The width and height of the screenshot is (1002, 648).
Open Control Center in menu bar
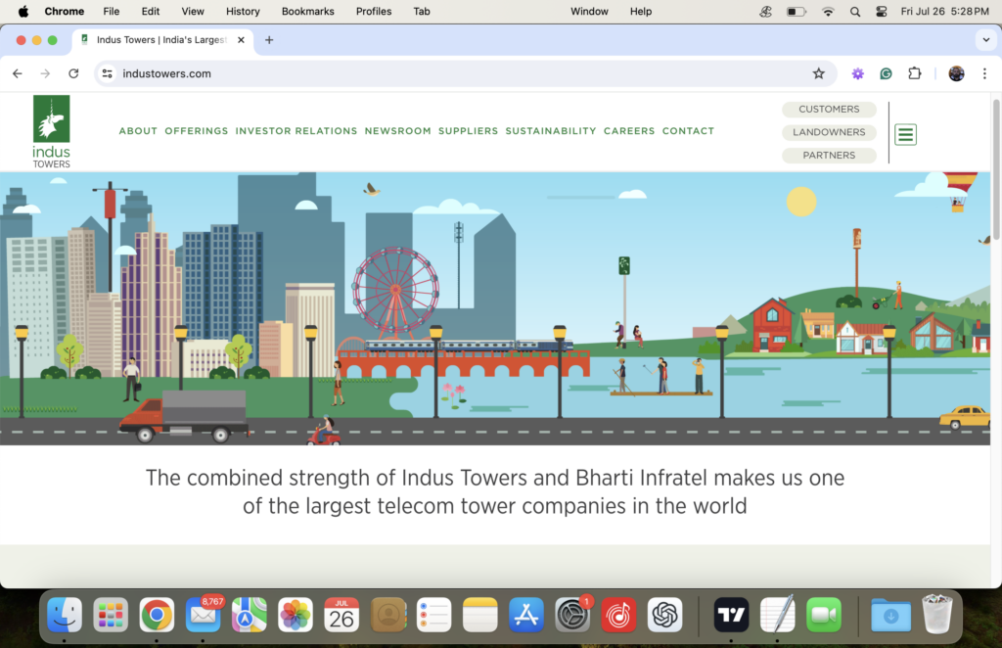pos(882,12)
